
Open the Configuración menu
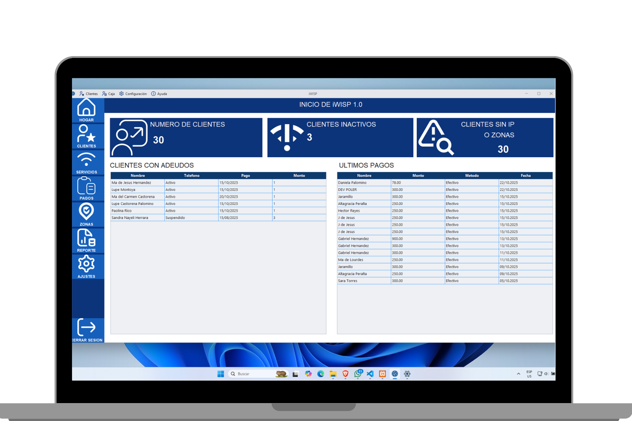pos(133,94)
